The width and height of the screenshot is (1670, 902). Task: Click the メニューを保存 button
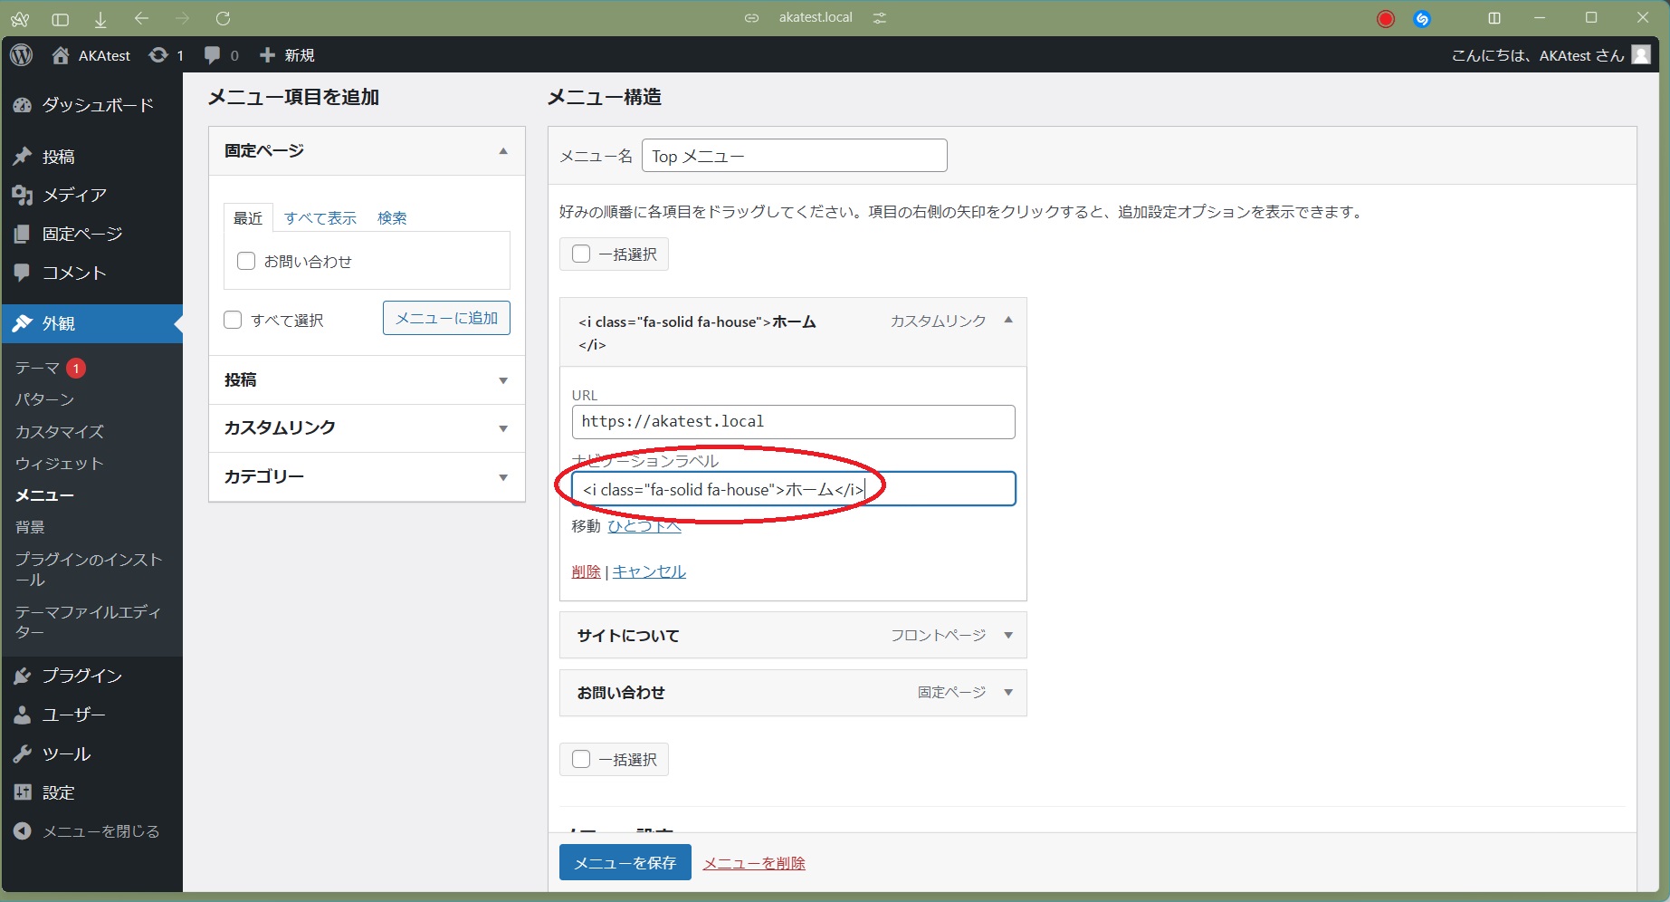point(625,863)
